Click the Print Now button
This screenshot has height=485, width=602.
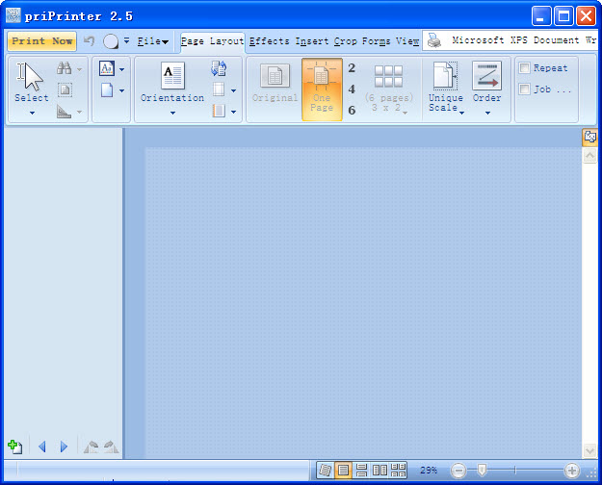tap(42, 41)
